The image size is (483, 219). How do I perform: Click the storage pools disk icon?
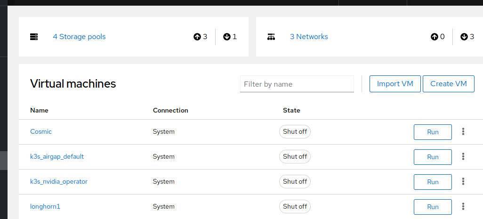pyautogui.click(x=34, y=37)
